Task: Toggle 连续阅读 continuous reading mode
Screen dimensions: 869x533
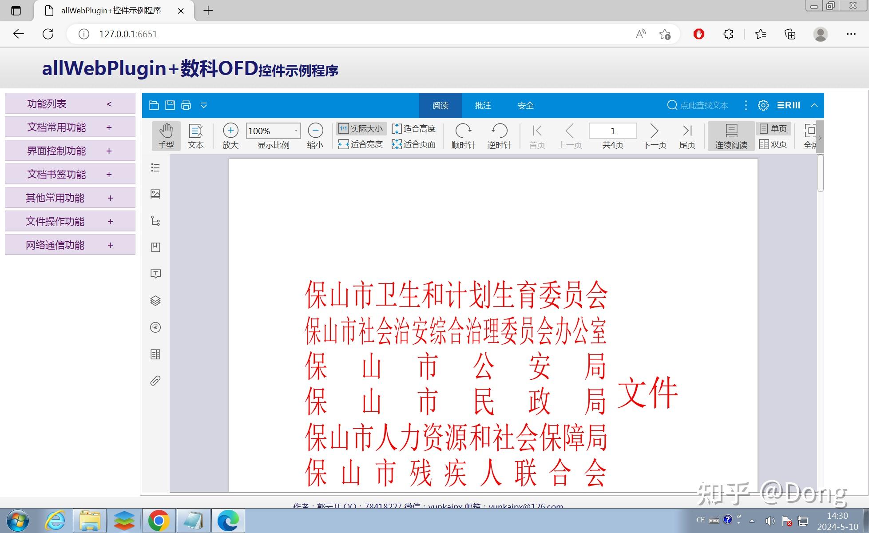Action: [x=730, y=135]
